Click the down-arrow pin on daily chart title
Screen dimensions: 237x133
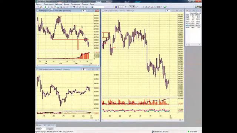click(x=83, y=11)
